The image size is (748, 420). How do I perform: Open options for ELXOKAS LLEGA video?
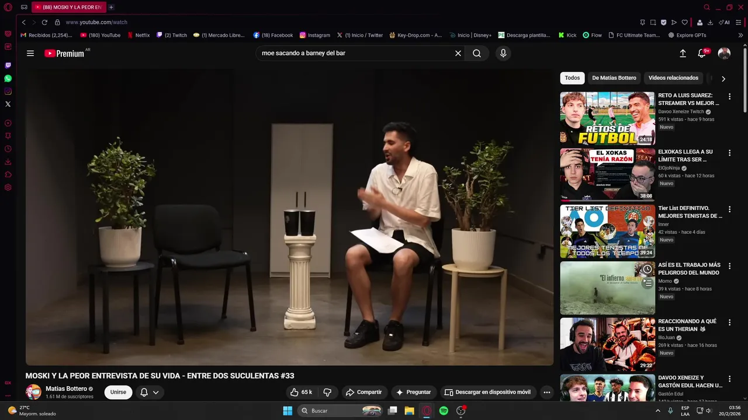tap(729, 153)
